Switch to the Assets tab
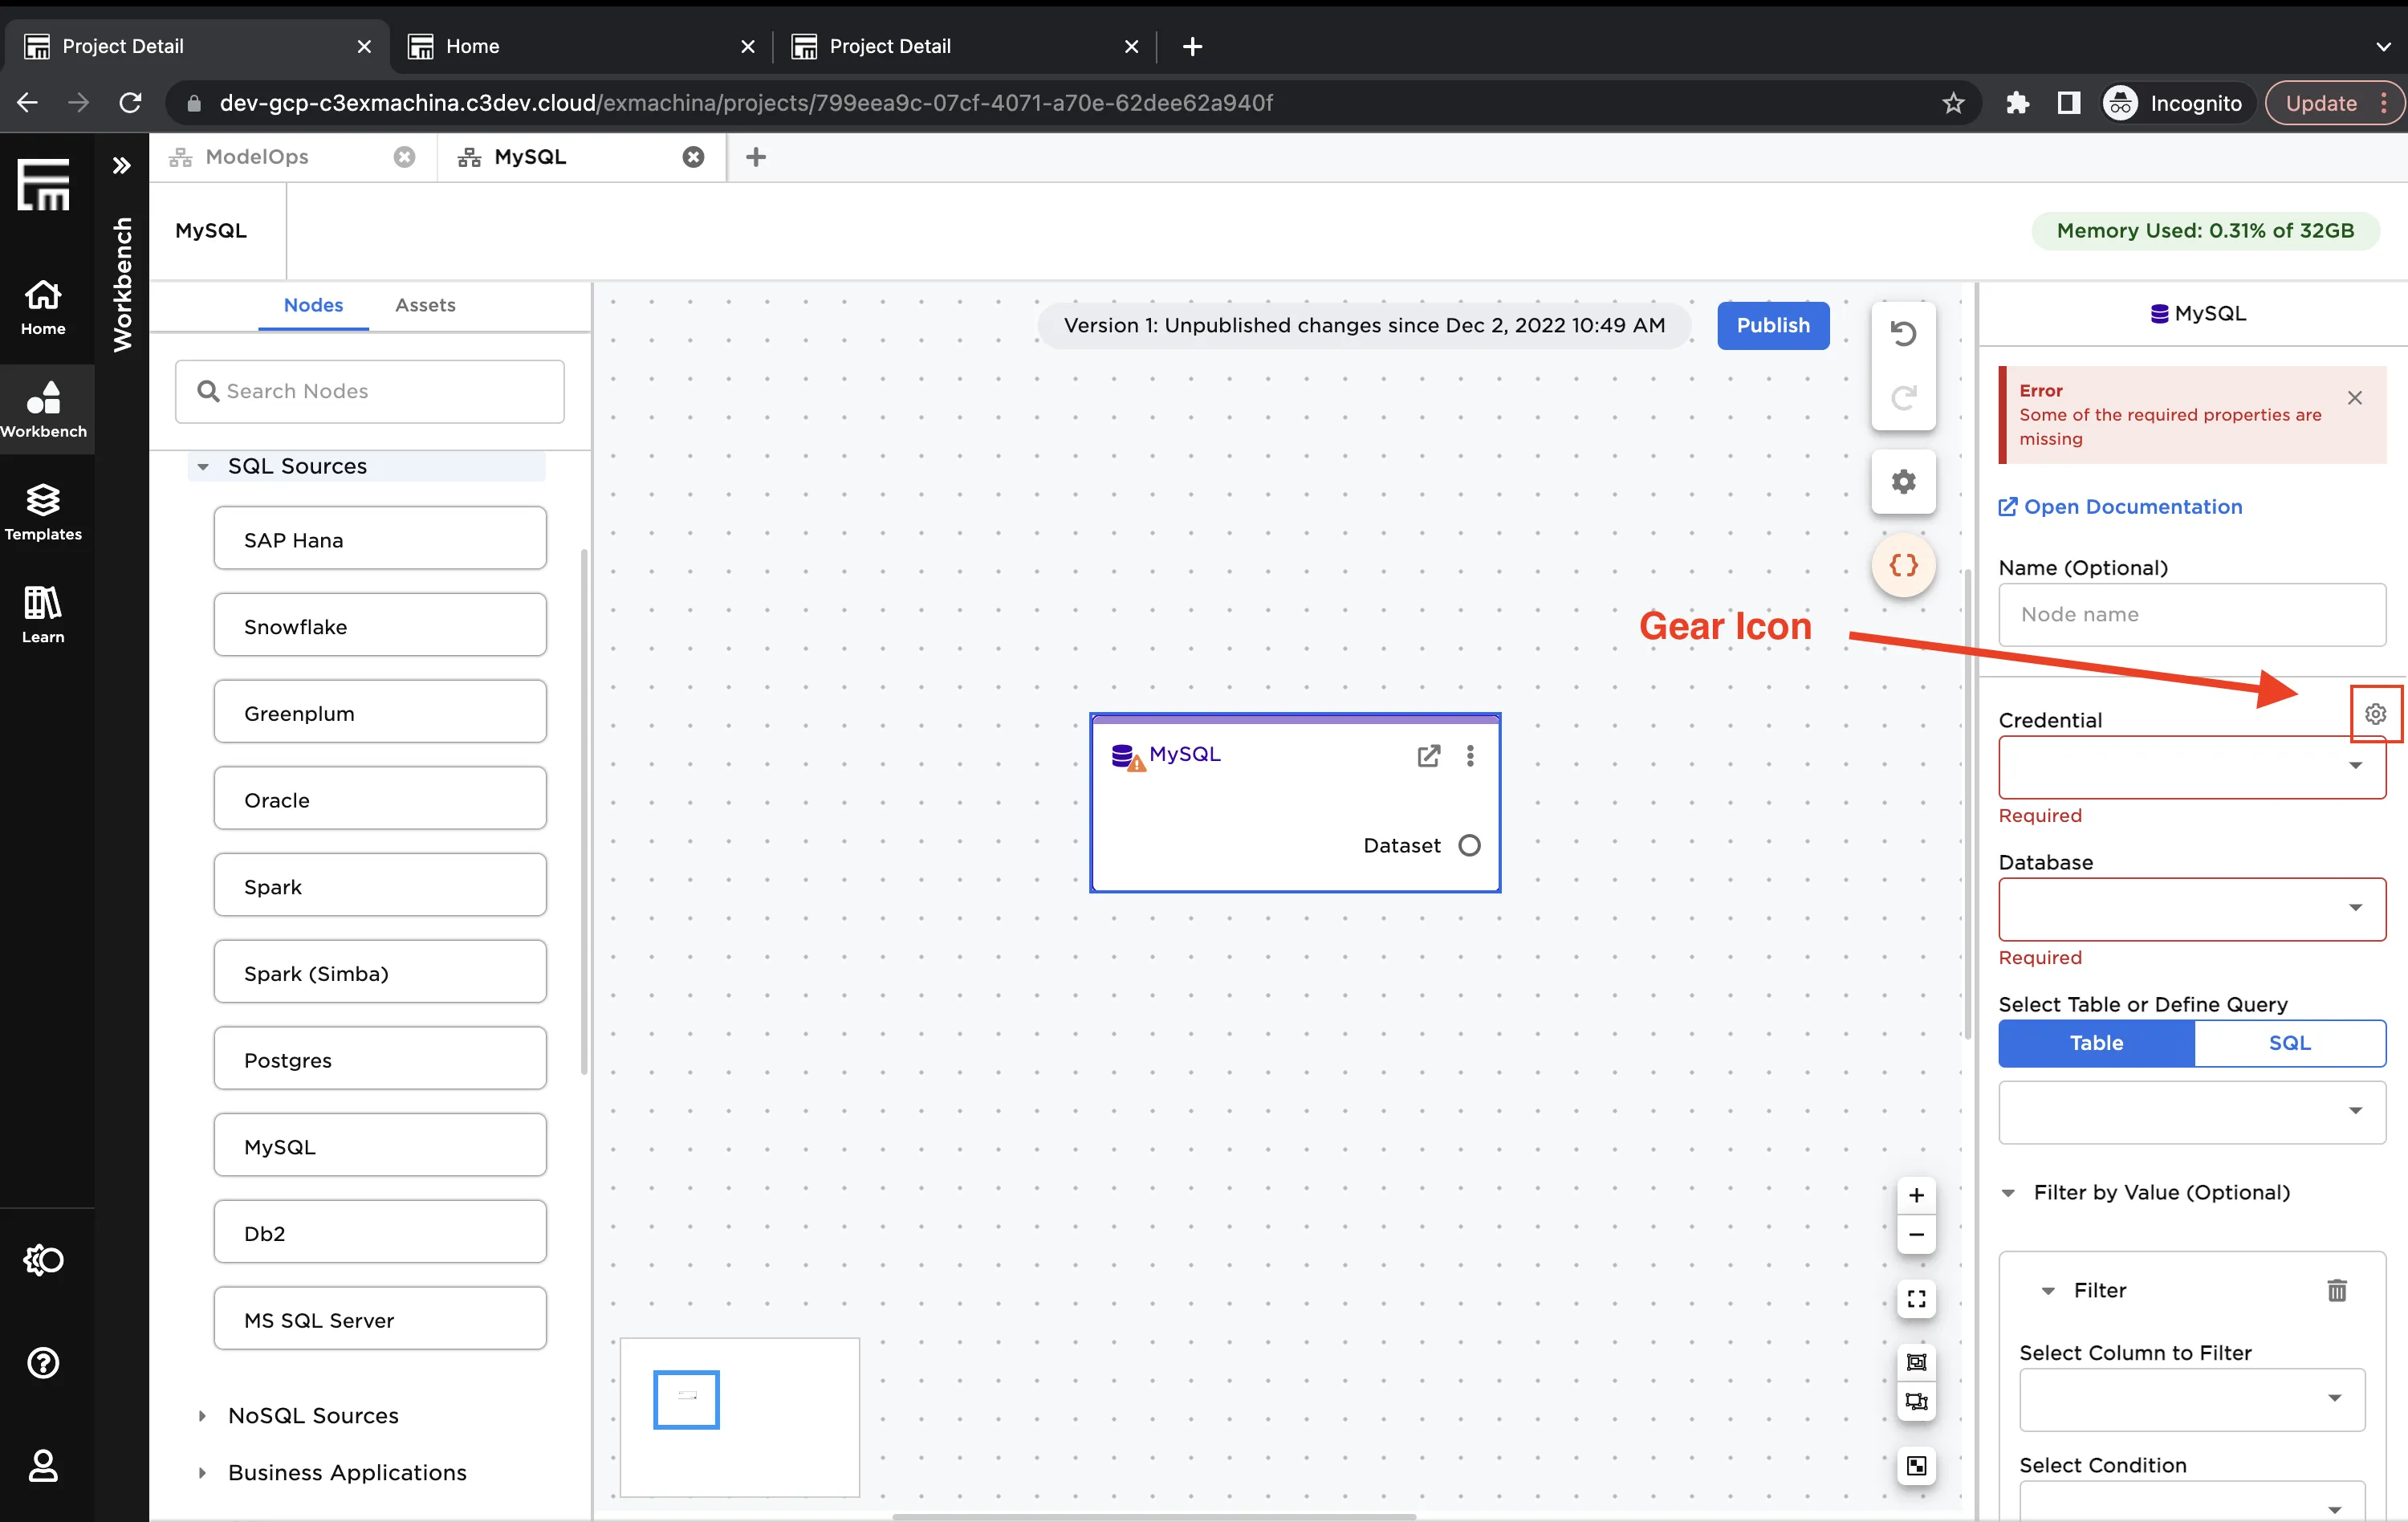 point(424,305)
